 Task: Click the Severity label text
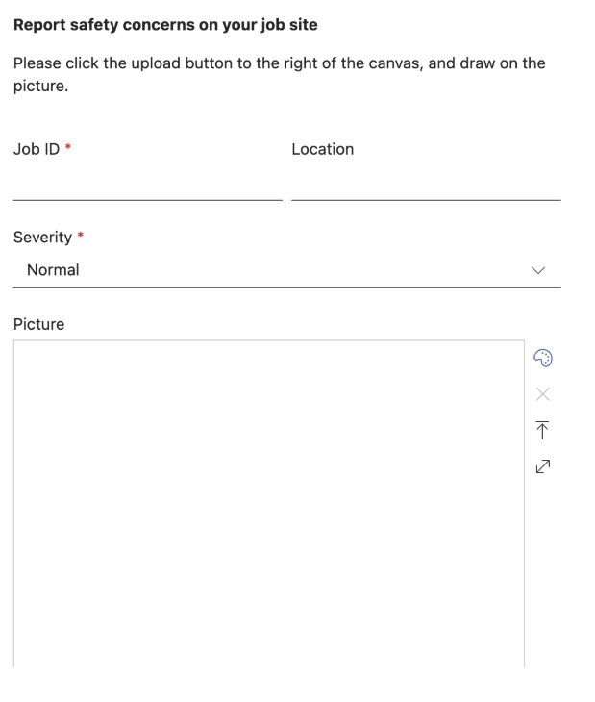42,237
